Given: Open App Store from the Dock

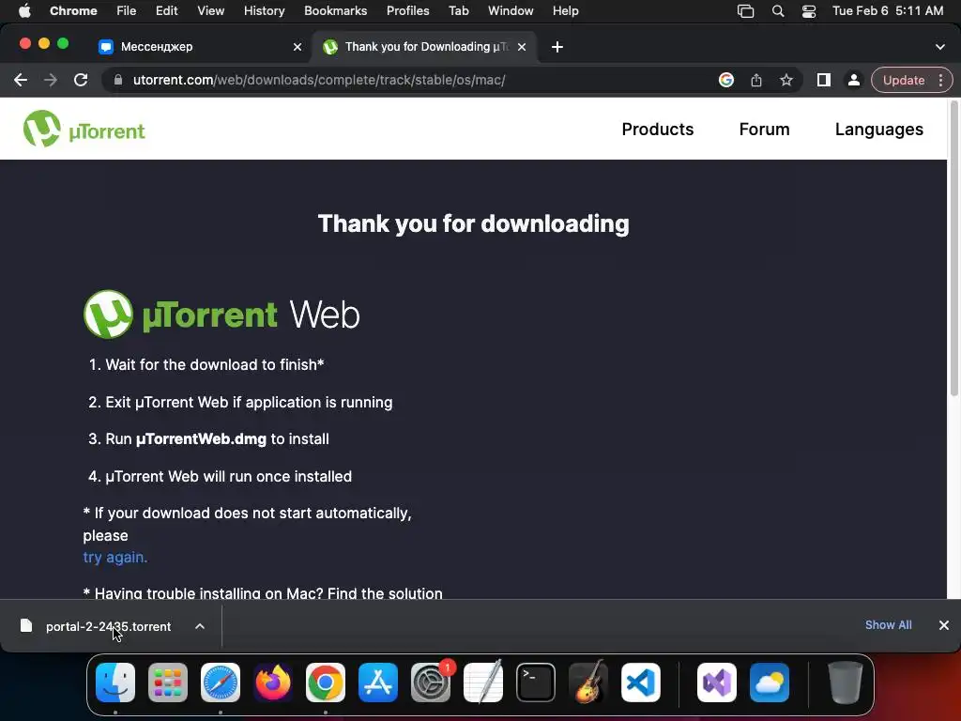Looking at the screenshot, I should point(378,683).
